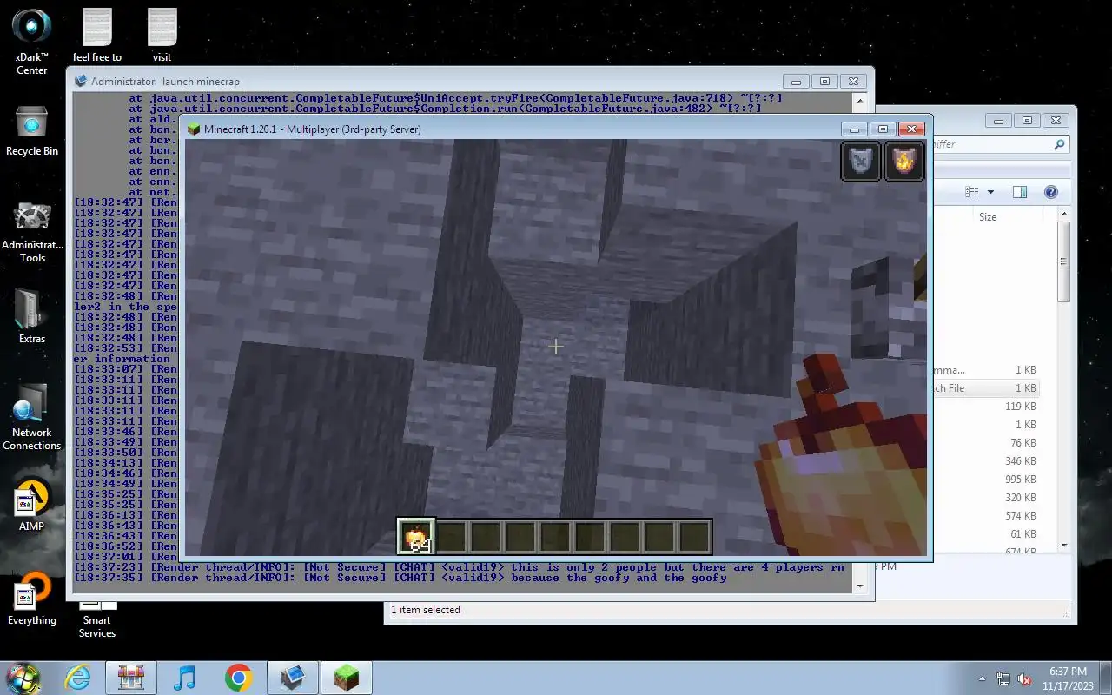Focus the Explorer search box
The image size is (1112, 695).
pos(999,145)
